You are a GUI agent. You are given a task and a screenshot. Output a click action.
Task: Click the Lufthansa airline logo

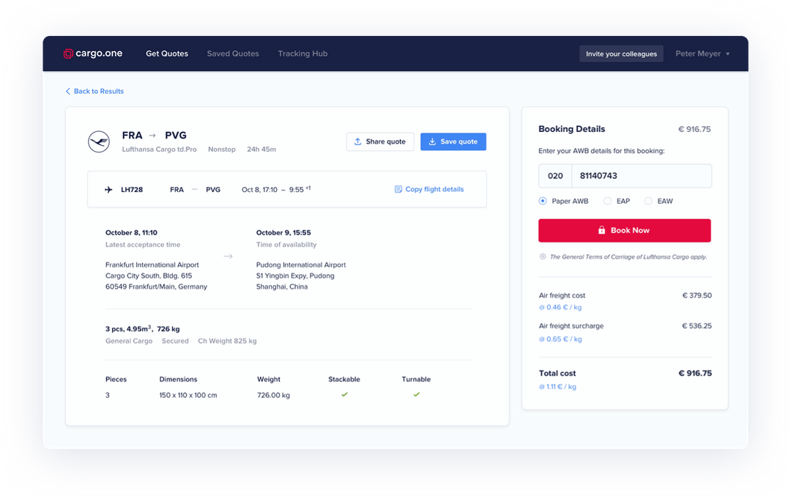(x=99, y=141)
